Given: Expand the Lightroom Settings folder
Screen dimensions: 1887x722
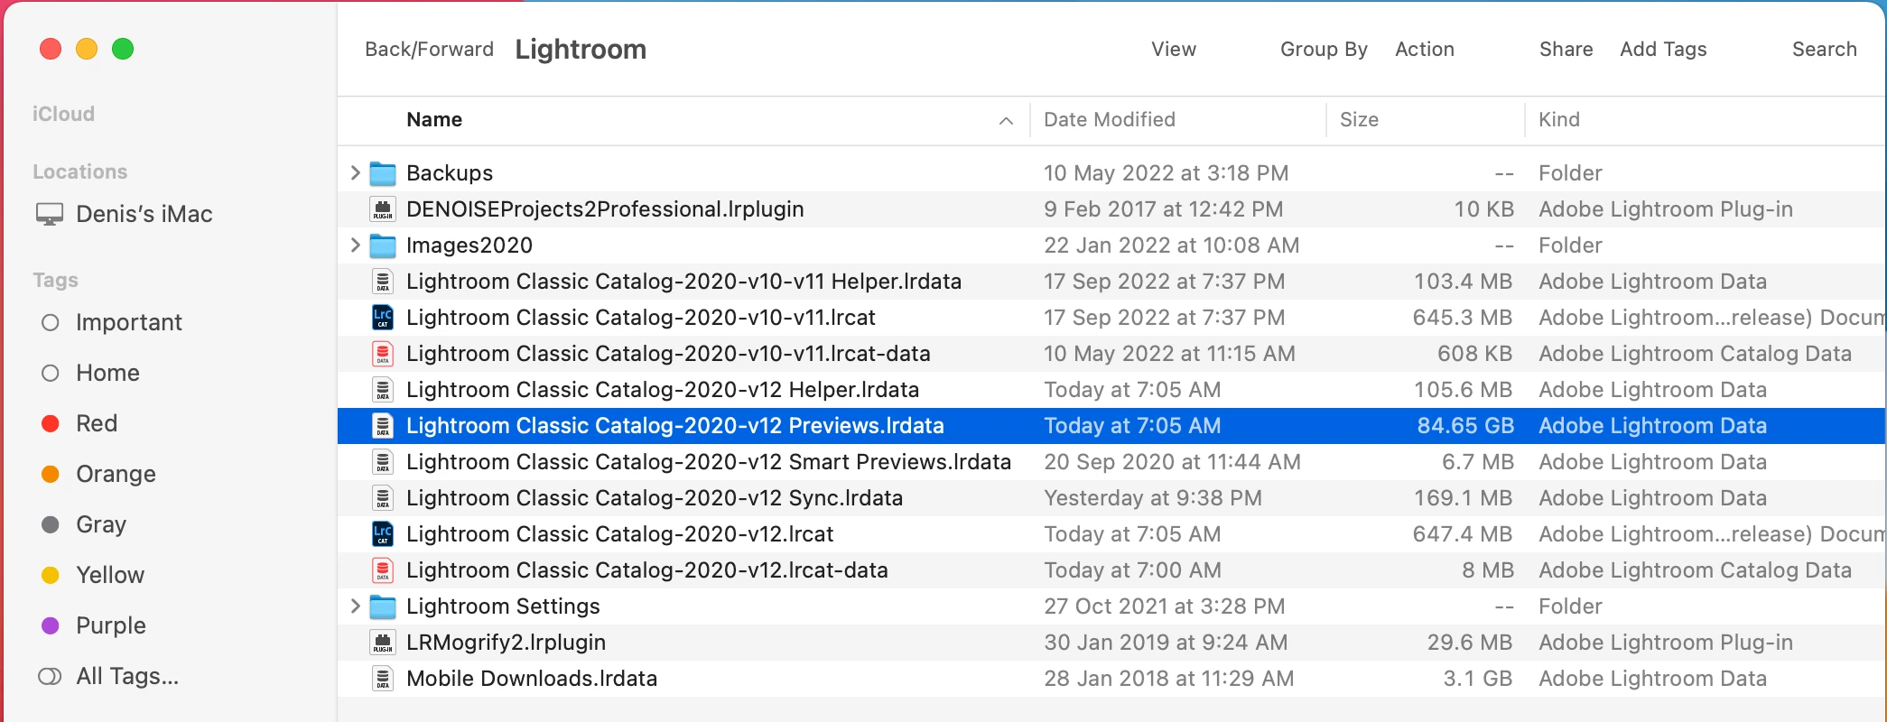Looking at the screenshot, I should (x=355, y=606).
